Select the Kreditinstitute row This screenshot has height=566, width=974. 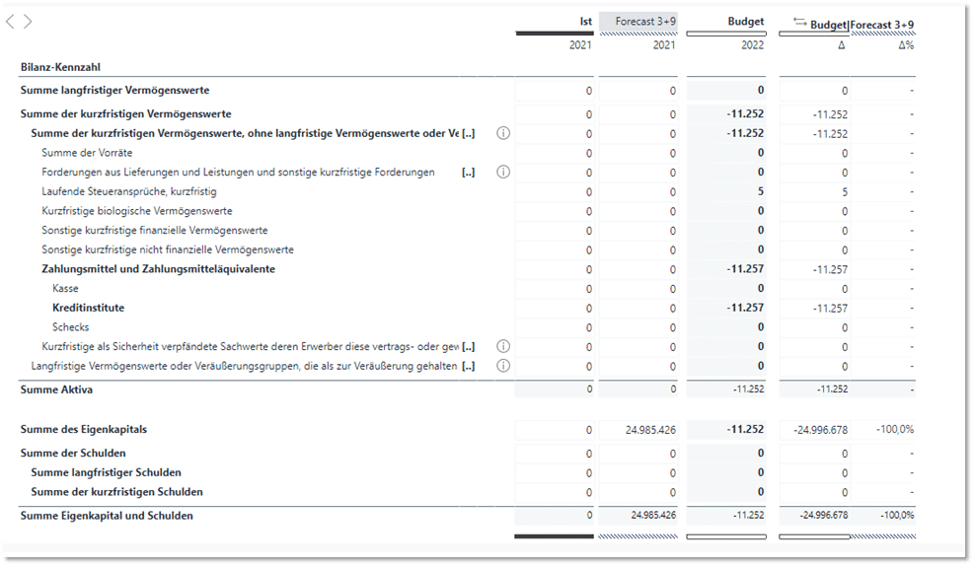(x=88, y=308)
